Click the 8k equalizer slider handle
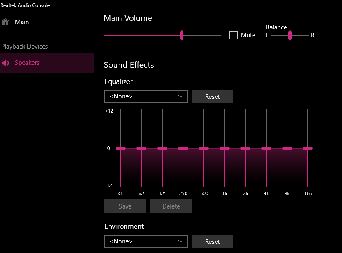342x253 pixels. (x=287, y=148)
